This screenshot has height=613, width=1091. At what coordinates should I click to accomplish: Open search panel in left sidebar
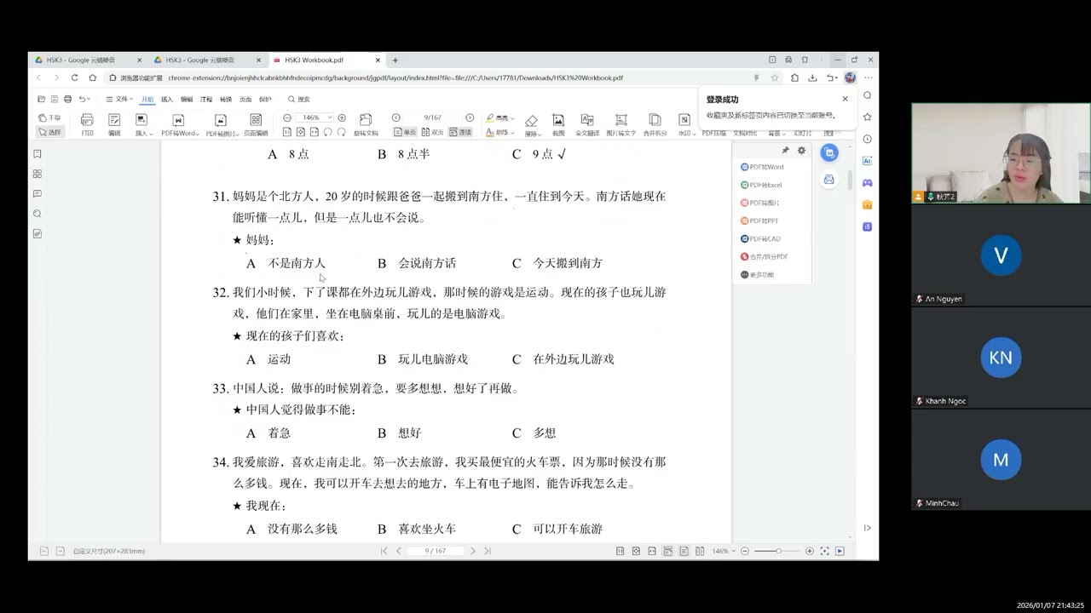[38, 214]
